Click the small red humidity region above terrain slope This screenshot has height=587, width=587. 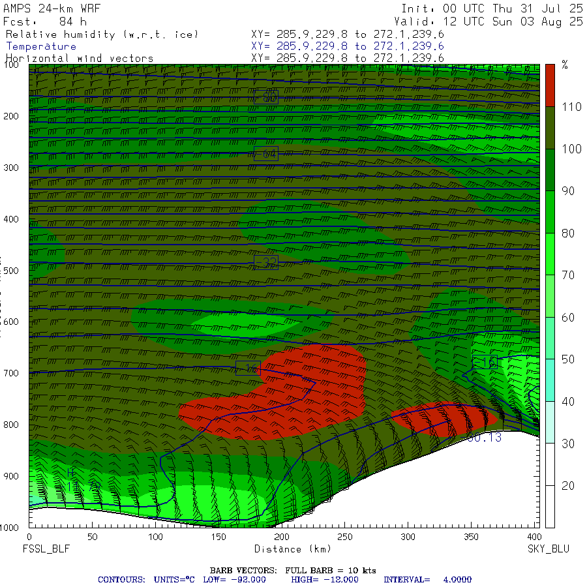[x=444, y=419]
